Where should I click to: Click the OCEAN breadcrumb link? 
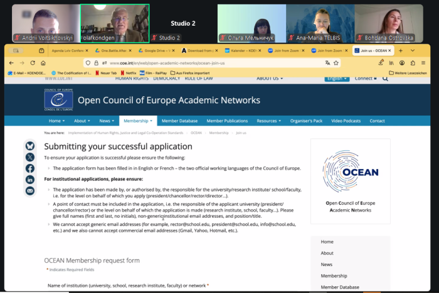click(196, 133)
